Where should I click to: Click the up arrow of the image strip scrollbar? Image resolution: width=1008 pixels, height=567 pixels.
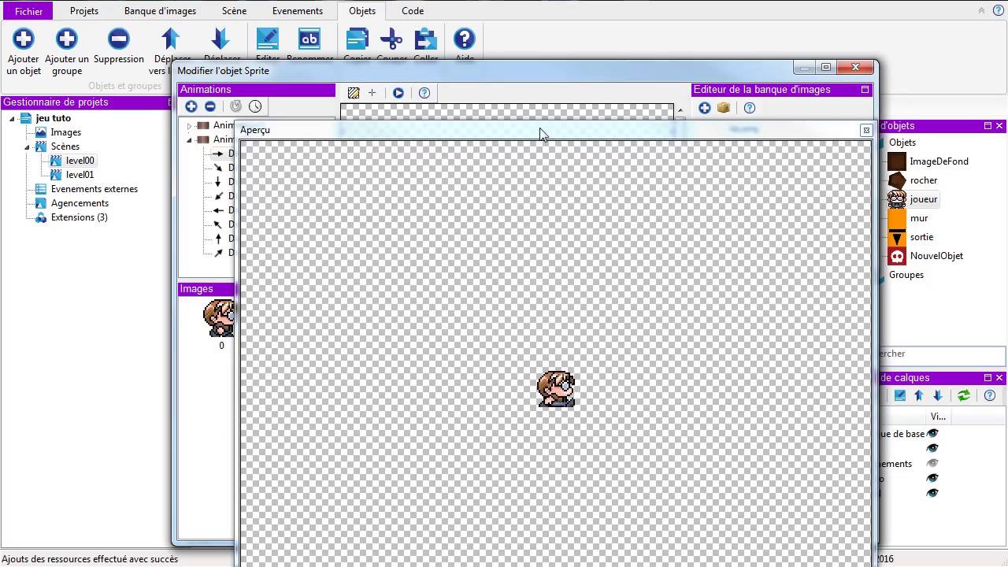tap(680, 111)
